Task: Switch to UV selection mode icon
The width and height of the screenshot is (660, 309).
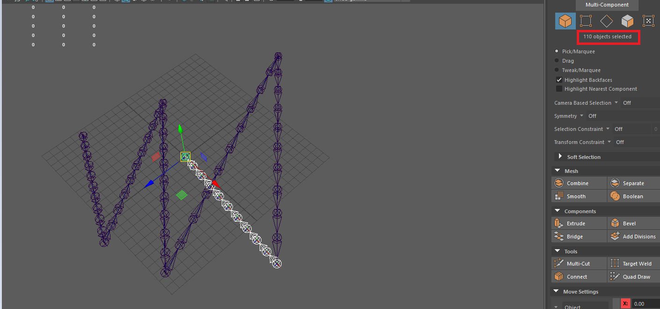Action: pos(648,21)
